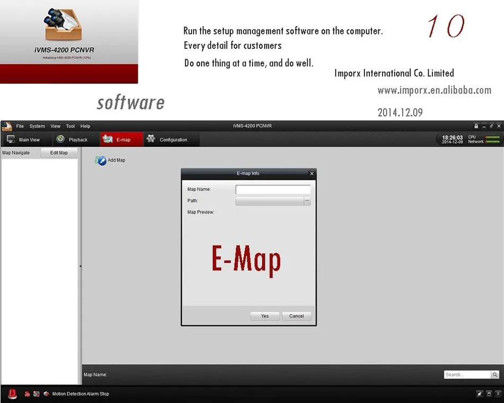The image size is (504, 403).
Task: Click Cancel in E-map Info dialog
Action: pos(297,316)
